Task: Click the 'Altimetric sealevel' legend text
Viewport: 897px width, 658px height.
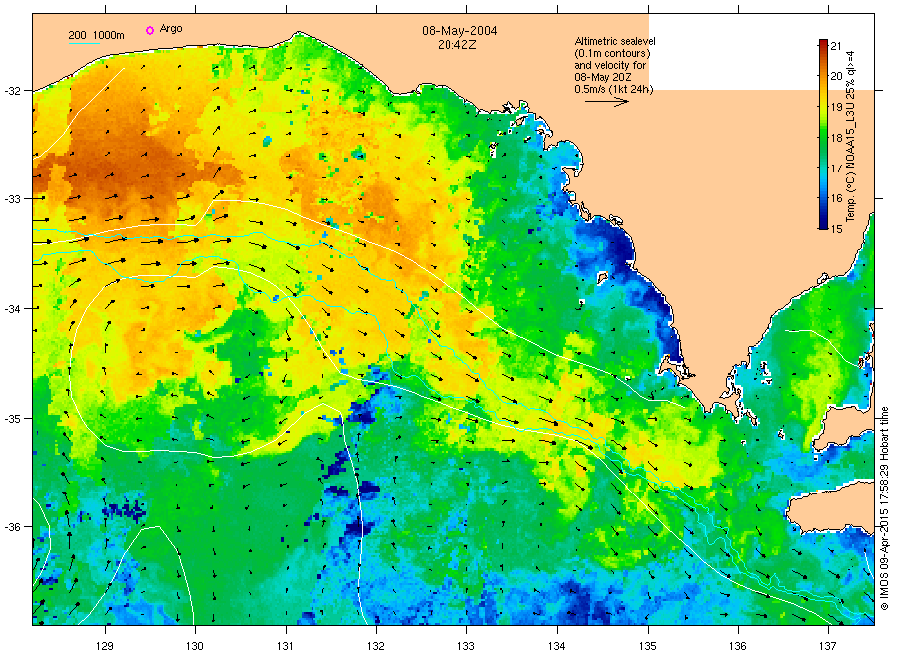Action: (615, 41)
